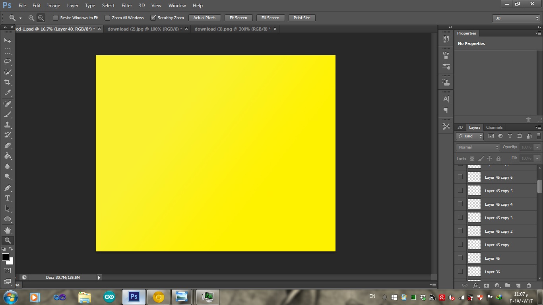Open the layer Fill dropdown arrow
This screenshot has height=305, width=543.
(537, 158)
